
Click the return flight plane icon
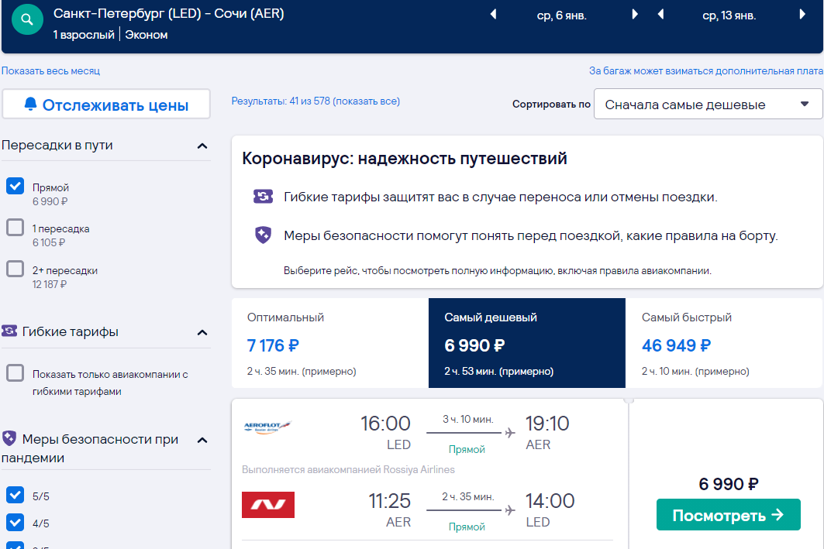[x=510, y=510]
